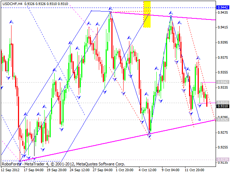The width and height of the screenshot is (230, 173).
Task: Click the up fractal arrow above the 27 Sep peak
Action: [x=110, y=8]
